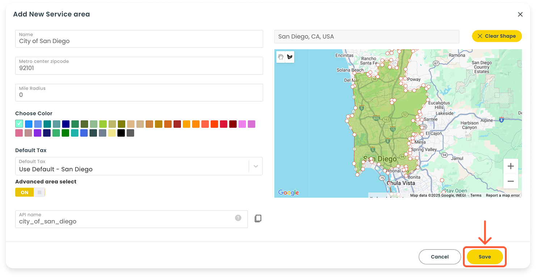Pick the dark red color swatch
The image size is (536, 277).
coord(233,124)
